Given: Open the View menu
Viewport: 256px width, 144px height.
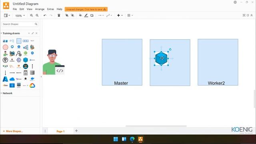Looking at the screenshot, I should 30,9.
